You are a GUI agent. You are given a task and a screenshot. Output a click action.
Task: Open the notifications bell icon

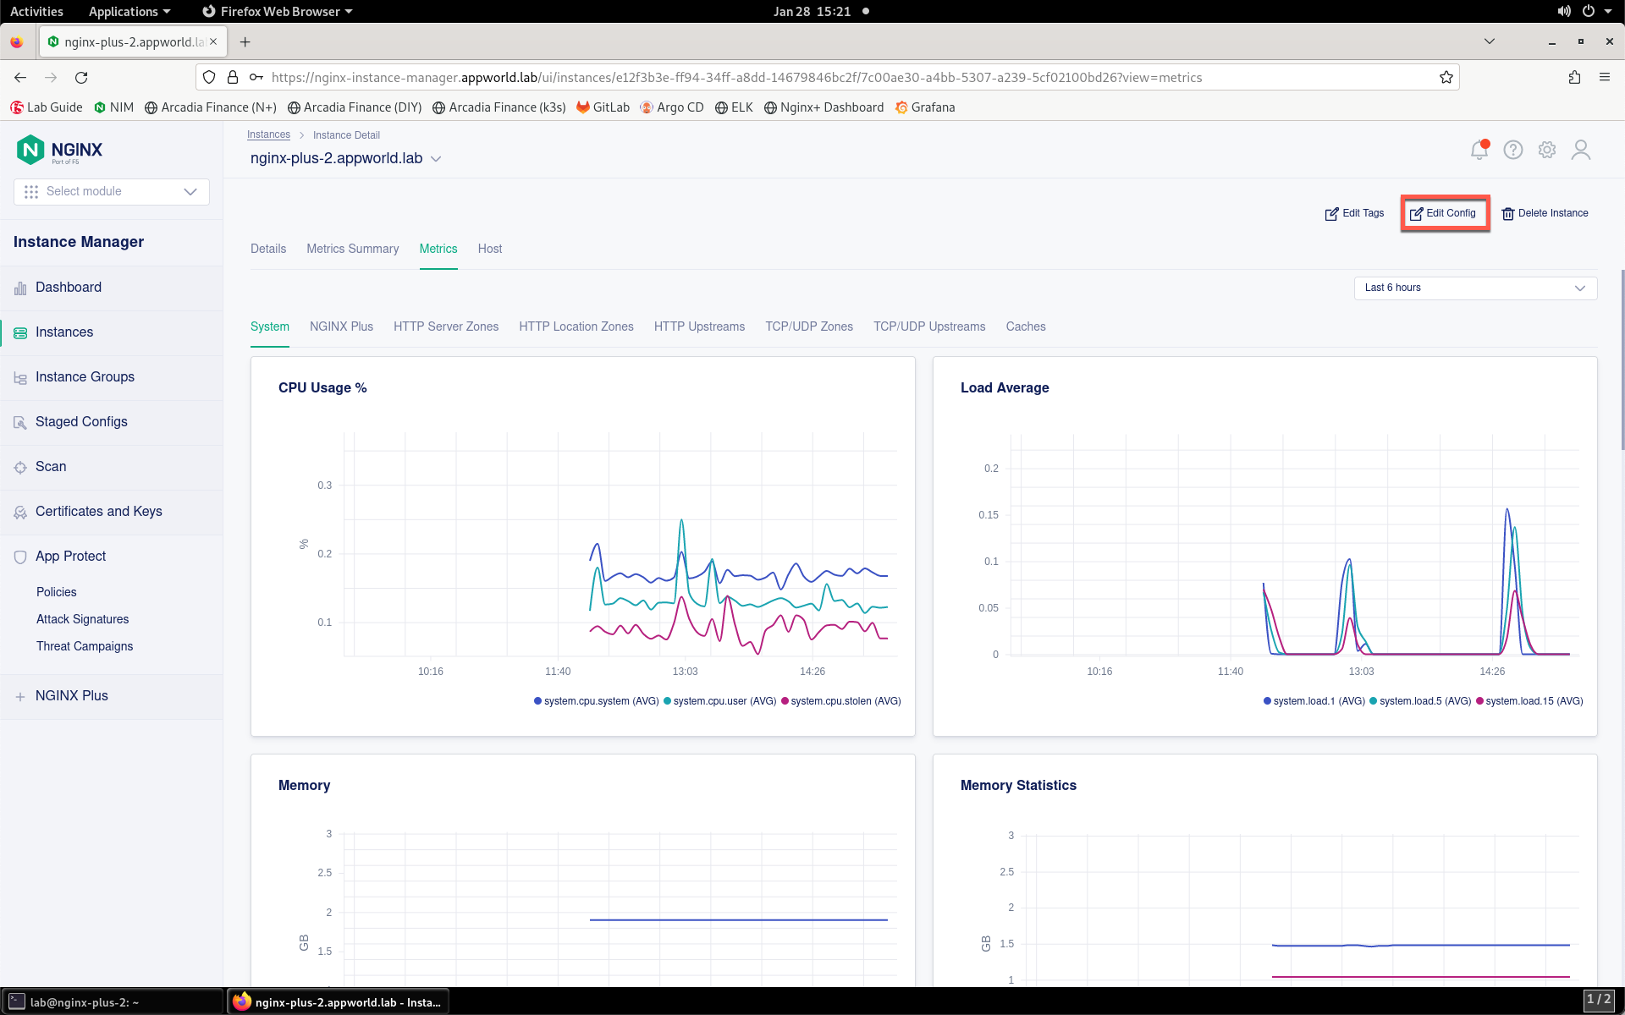(1479, 150)
